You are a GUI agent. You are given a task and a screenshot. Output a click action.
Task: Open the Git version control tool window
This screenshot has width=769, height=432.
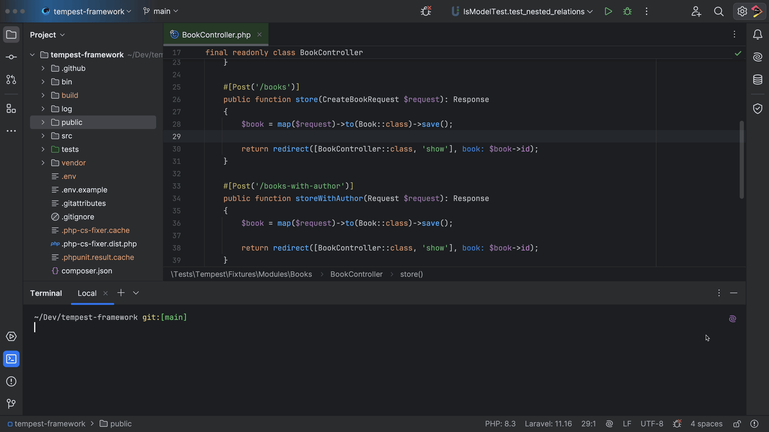[x=11, y=404]
